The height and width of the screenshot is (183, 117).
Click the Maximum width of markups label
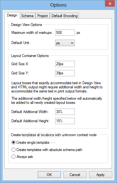point(32,33)
